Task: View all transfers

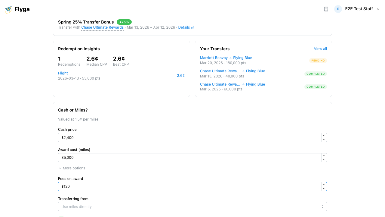Action: [320, 49]
